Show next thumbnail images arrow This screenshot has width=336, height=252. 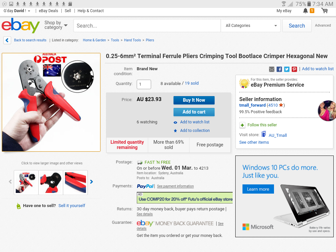pos(92,182)
